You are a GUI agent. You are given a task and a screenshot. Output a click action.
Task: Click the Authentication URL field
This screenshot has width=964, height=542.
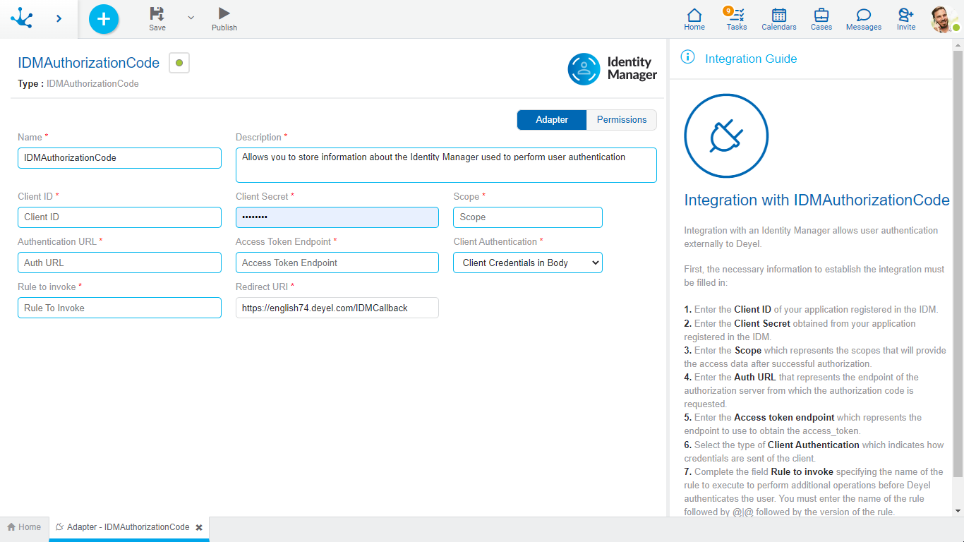119,263
